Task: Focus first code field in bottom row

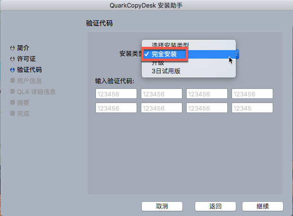Action: pyautogui.click(x=116, y=108)
